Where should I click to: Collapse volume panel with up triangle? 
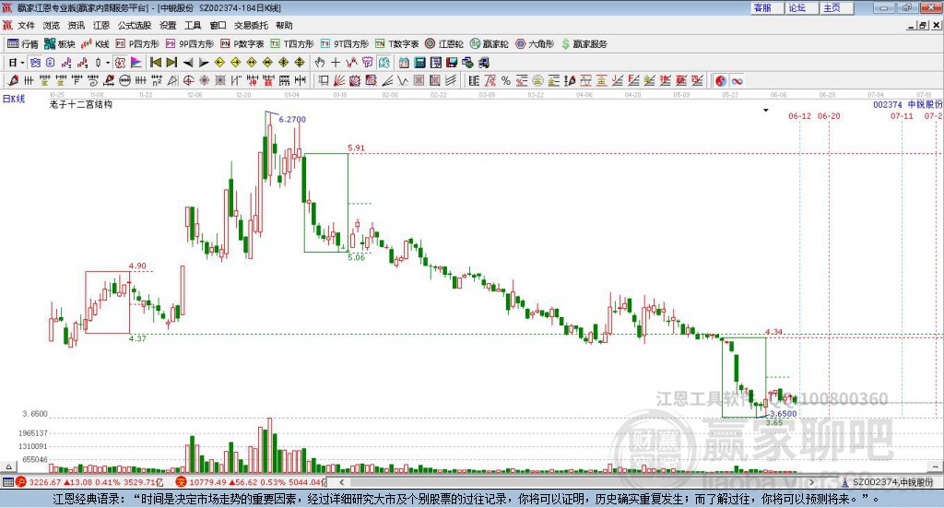pos(8,467)
